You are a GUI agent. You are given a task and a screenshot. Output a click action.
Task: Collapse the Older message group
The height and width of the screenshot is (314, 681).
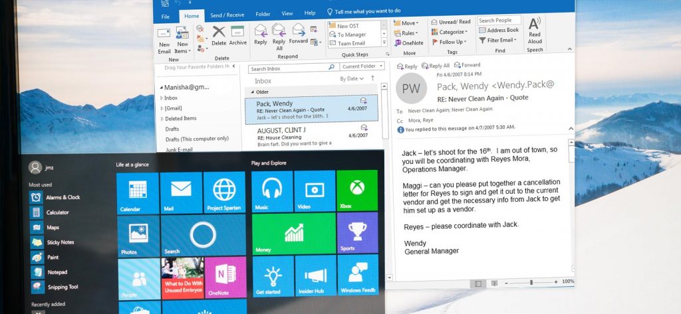click(253, 92)
